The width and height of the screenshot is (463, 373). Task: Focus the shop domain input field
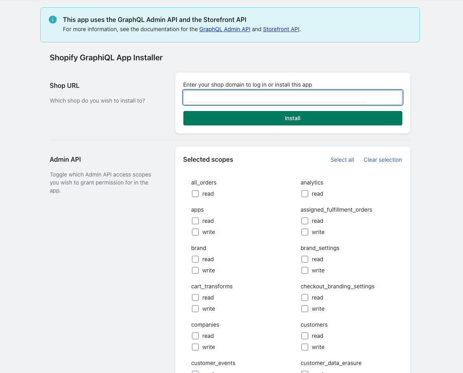(292, 97)
